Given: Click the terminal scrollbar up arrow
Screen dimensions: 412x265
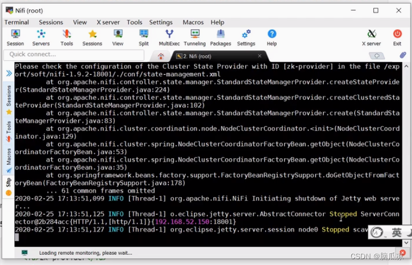Looking at the screenshot, I should tap(406, 66).
